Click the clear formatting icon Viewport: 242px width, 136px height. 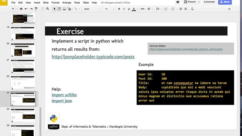pos(192,9)
